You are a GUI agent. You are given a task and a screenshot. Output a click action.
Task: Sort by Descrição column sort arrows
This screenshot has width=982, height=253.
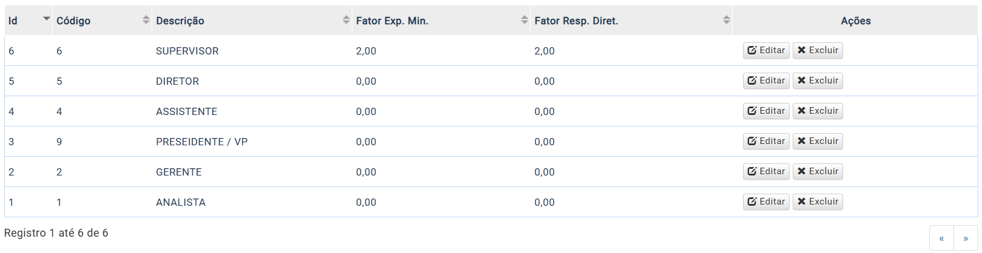pyautogui.click(x=346, y=20)
